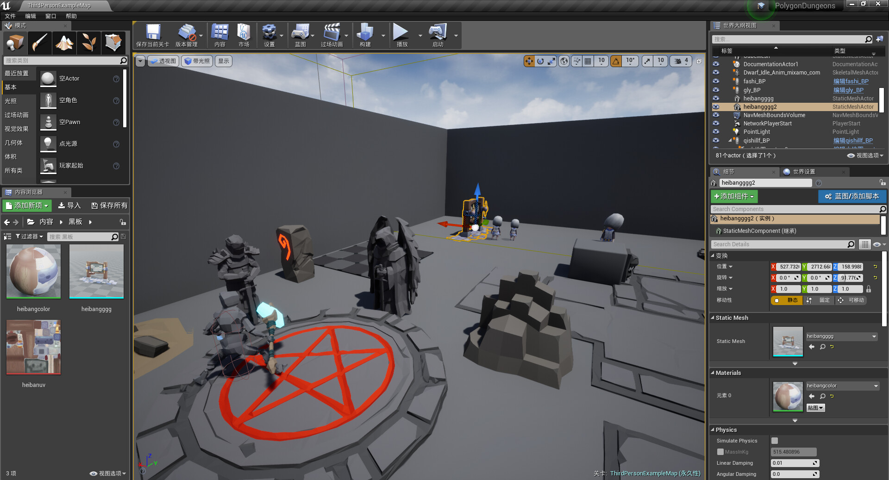Open the 添加组件 add component dropdown
The image size is (889, 480).
734,197
